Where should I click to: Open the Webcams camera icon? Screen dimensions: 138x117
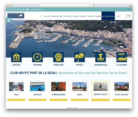click(59, 57)
